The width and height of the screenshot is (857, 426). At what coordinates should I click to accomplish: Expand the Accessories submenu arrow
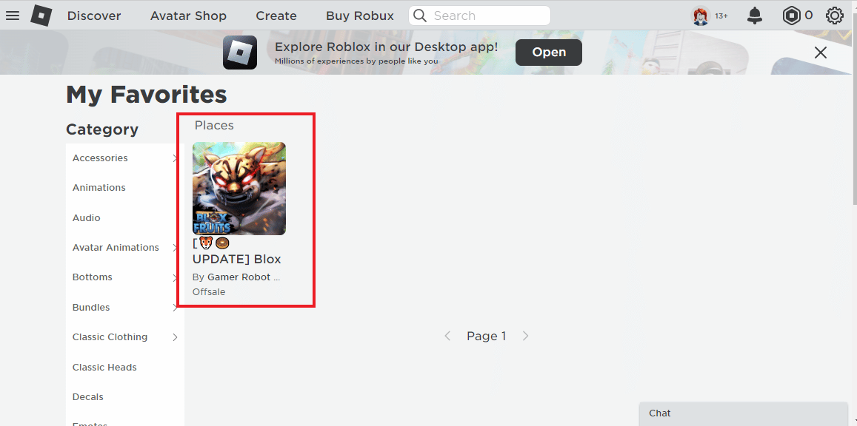[x=175, y=158]
